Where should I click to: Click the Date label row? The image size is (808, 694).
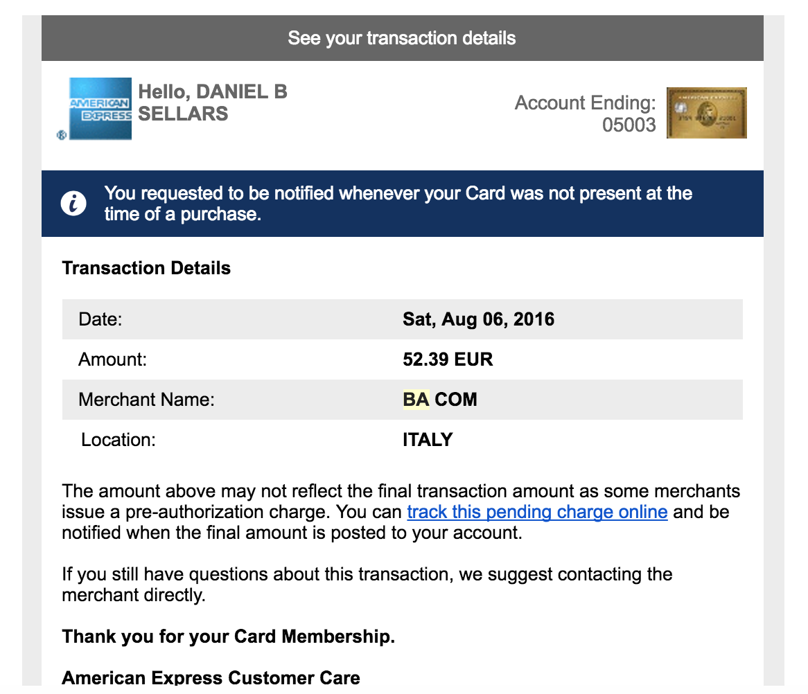(x=403, y=319)
